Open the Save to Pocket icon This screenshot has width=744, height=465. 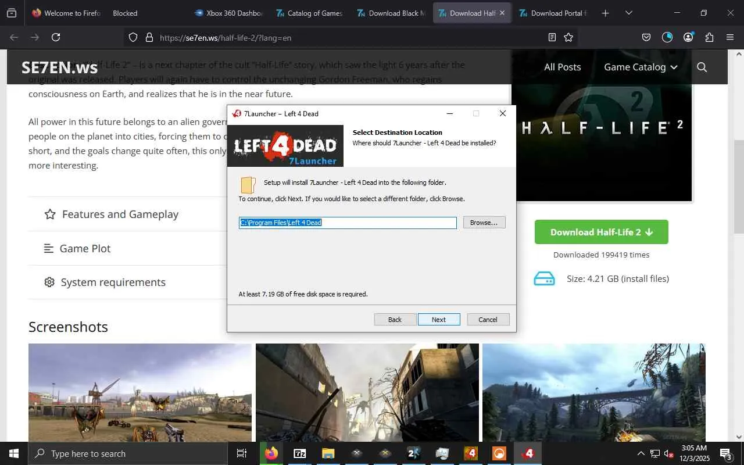point(646,37)
